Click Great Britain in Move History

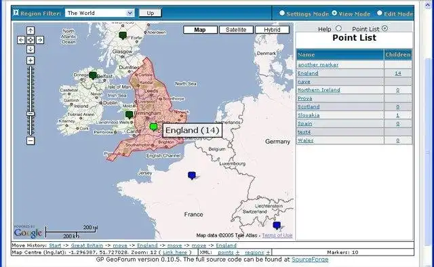(x=87, y=245)
